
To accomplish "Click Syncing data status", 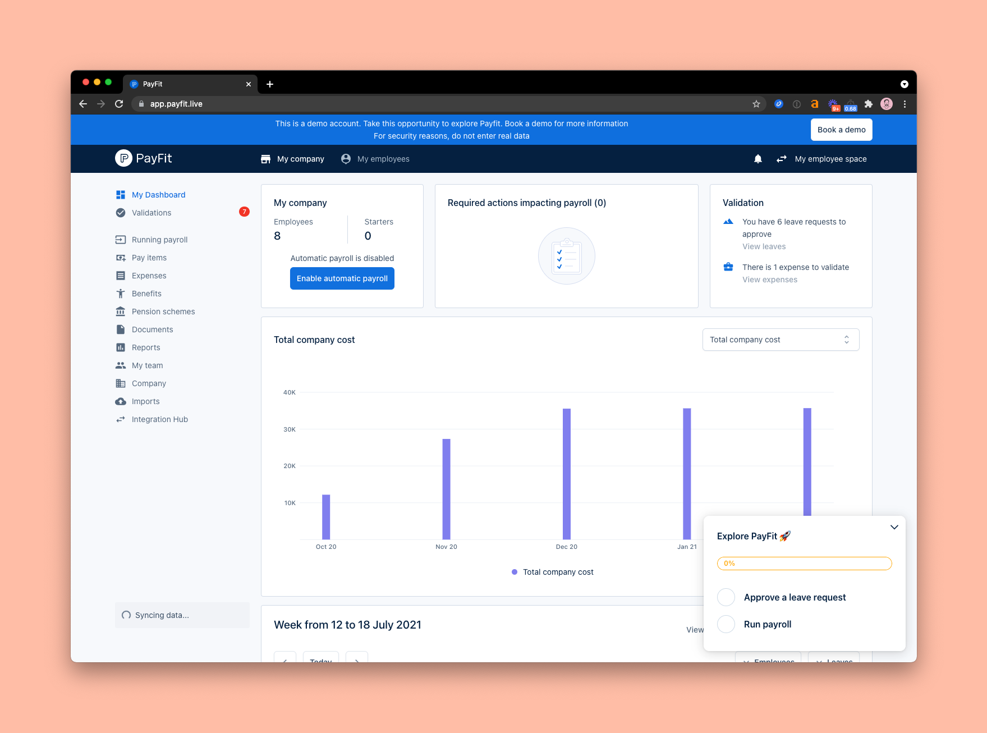I will click(x=182, y=615).
